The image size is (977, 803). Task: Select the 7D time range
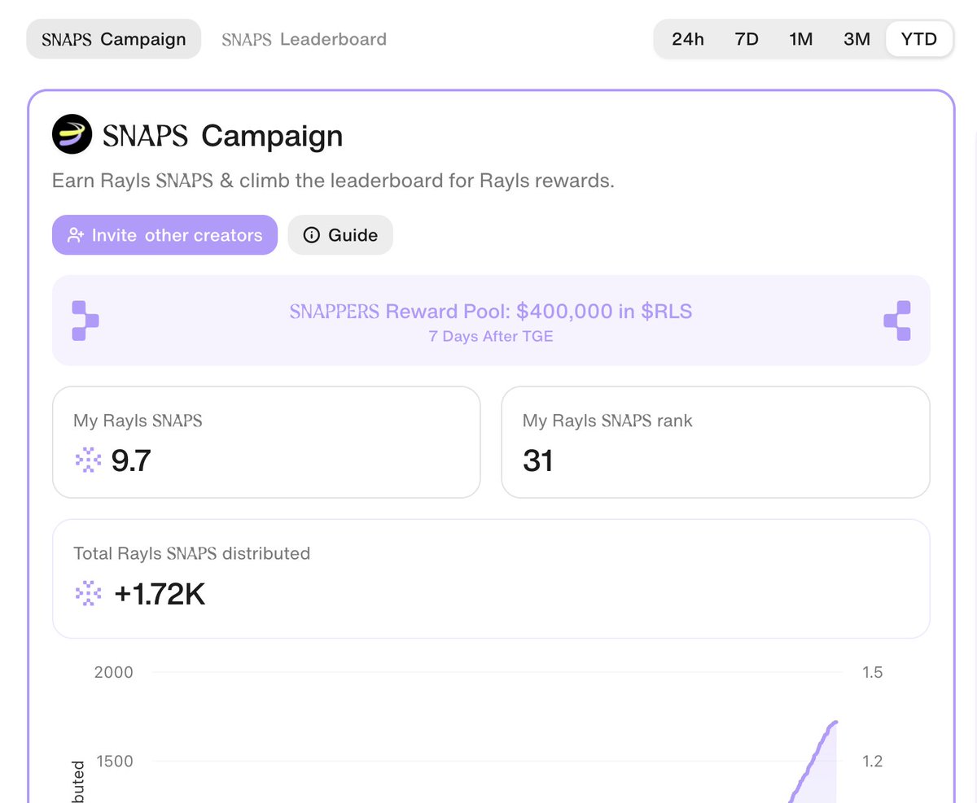(747, 39)
